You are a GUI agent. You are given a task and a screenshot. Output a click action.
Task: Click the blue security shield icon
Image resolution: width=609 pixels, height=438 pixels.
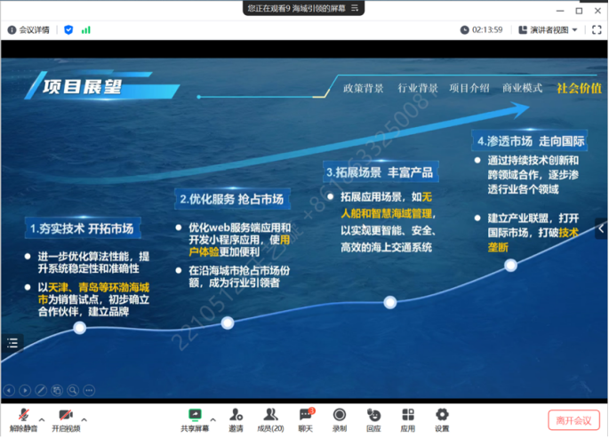point(68,29)
